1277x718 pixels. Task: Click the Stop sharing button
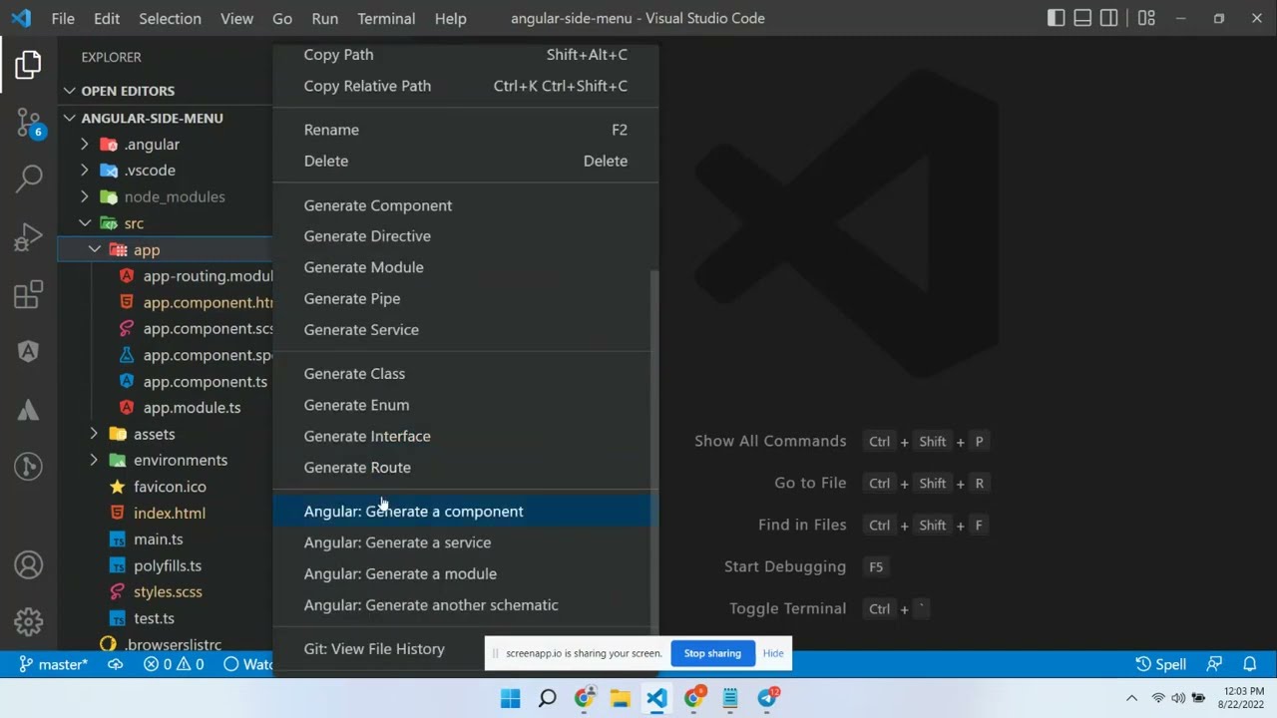point(712,653)
